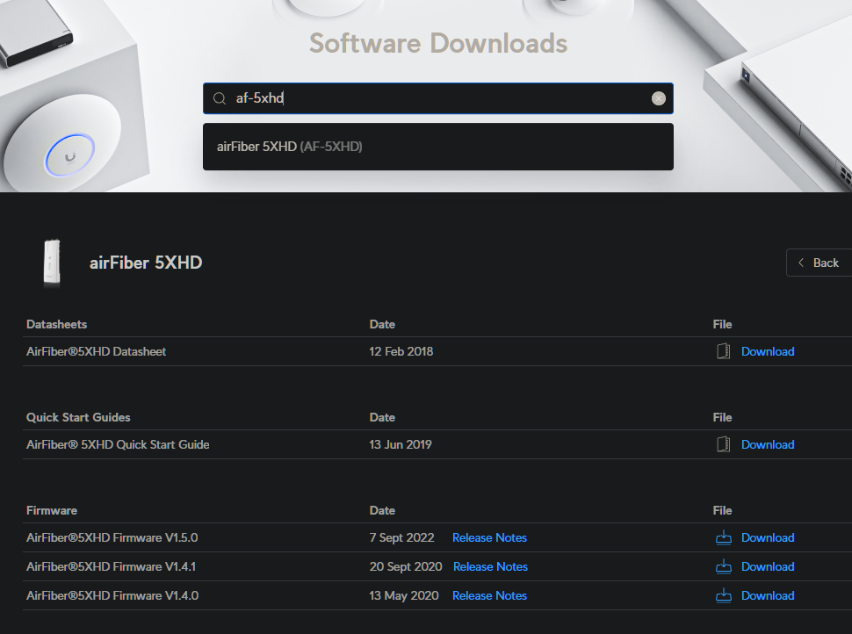Viewport: 852px width, 634px height.
Task: Open Release Notes for Firmware V1.4.1
Action: click(x=490, y=566)
